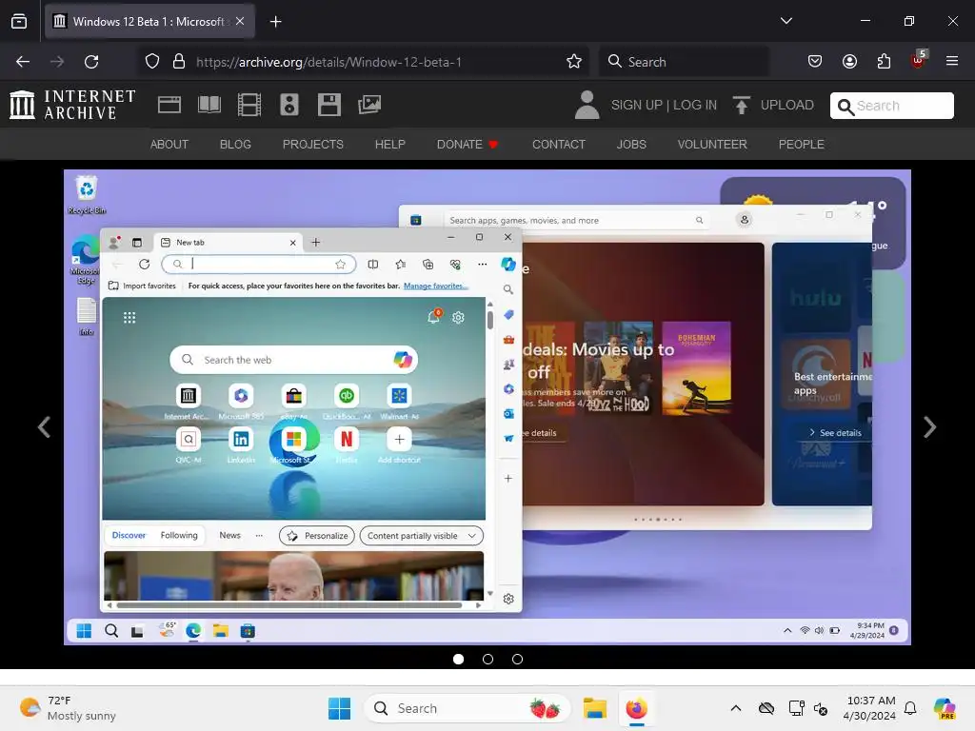Click the Firefox Search box

click(x=684, y=62)
